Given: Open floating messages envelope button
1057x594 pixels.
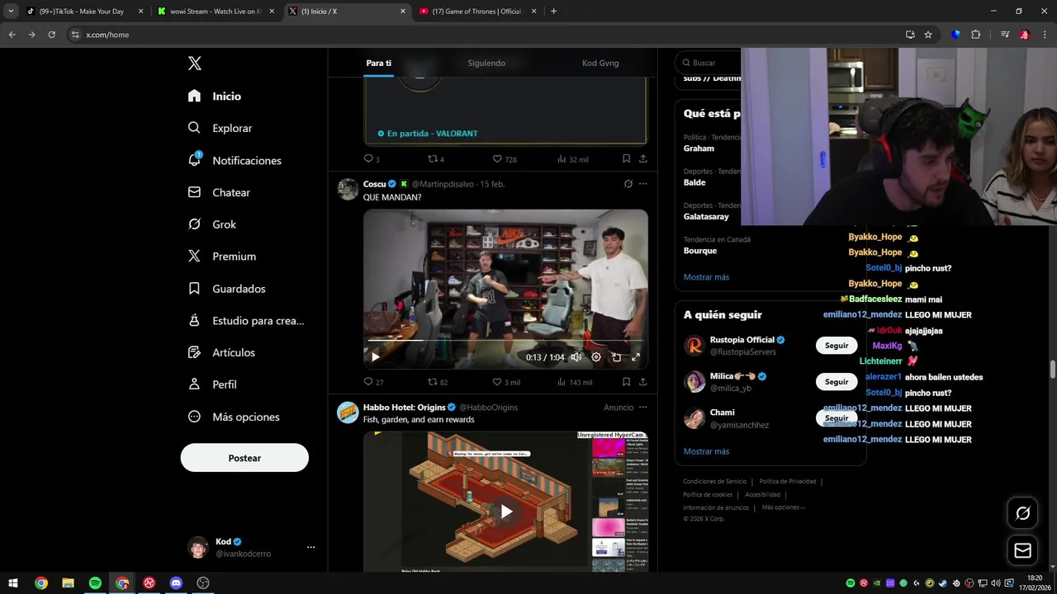Looking at the screenshot, I should pyautogui.click(x=1023, y=550).
